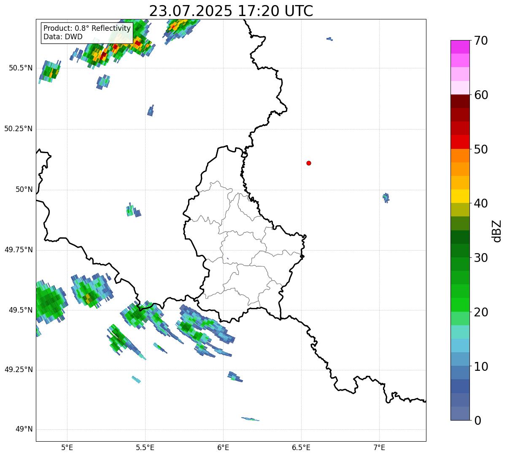This screenshot has height=456, width=507.
Task: Click the 5°E longitude label
Action: (x=67, y=447)
